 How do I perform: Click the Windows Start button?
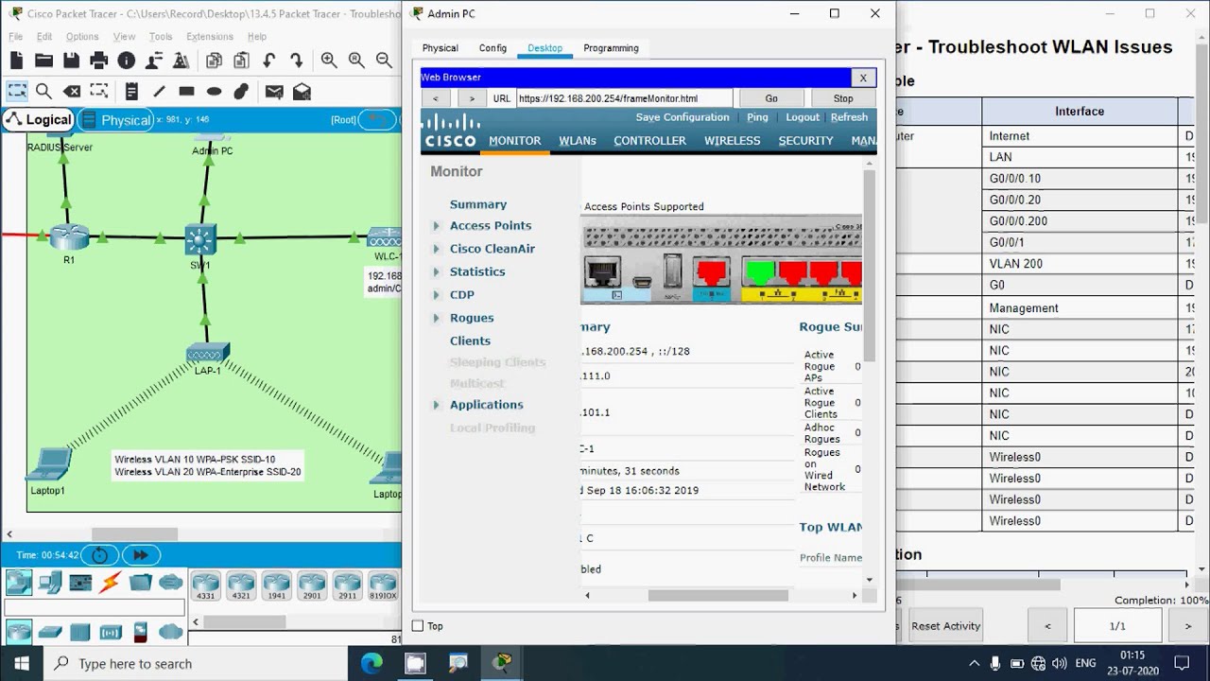(x=22, y=663)
